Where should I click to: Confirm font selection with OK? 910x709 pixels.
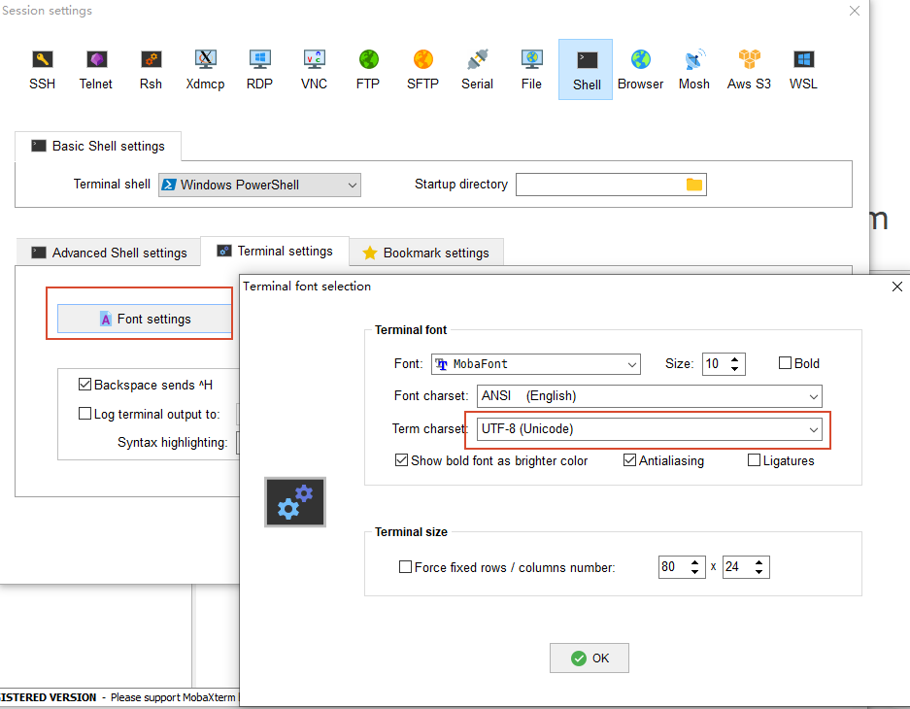coord(590,658)
